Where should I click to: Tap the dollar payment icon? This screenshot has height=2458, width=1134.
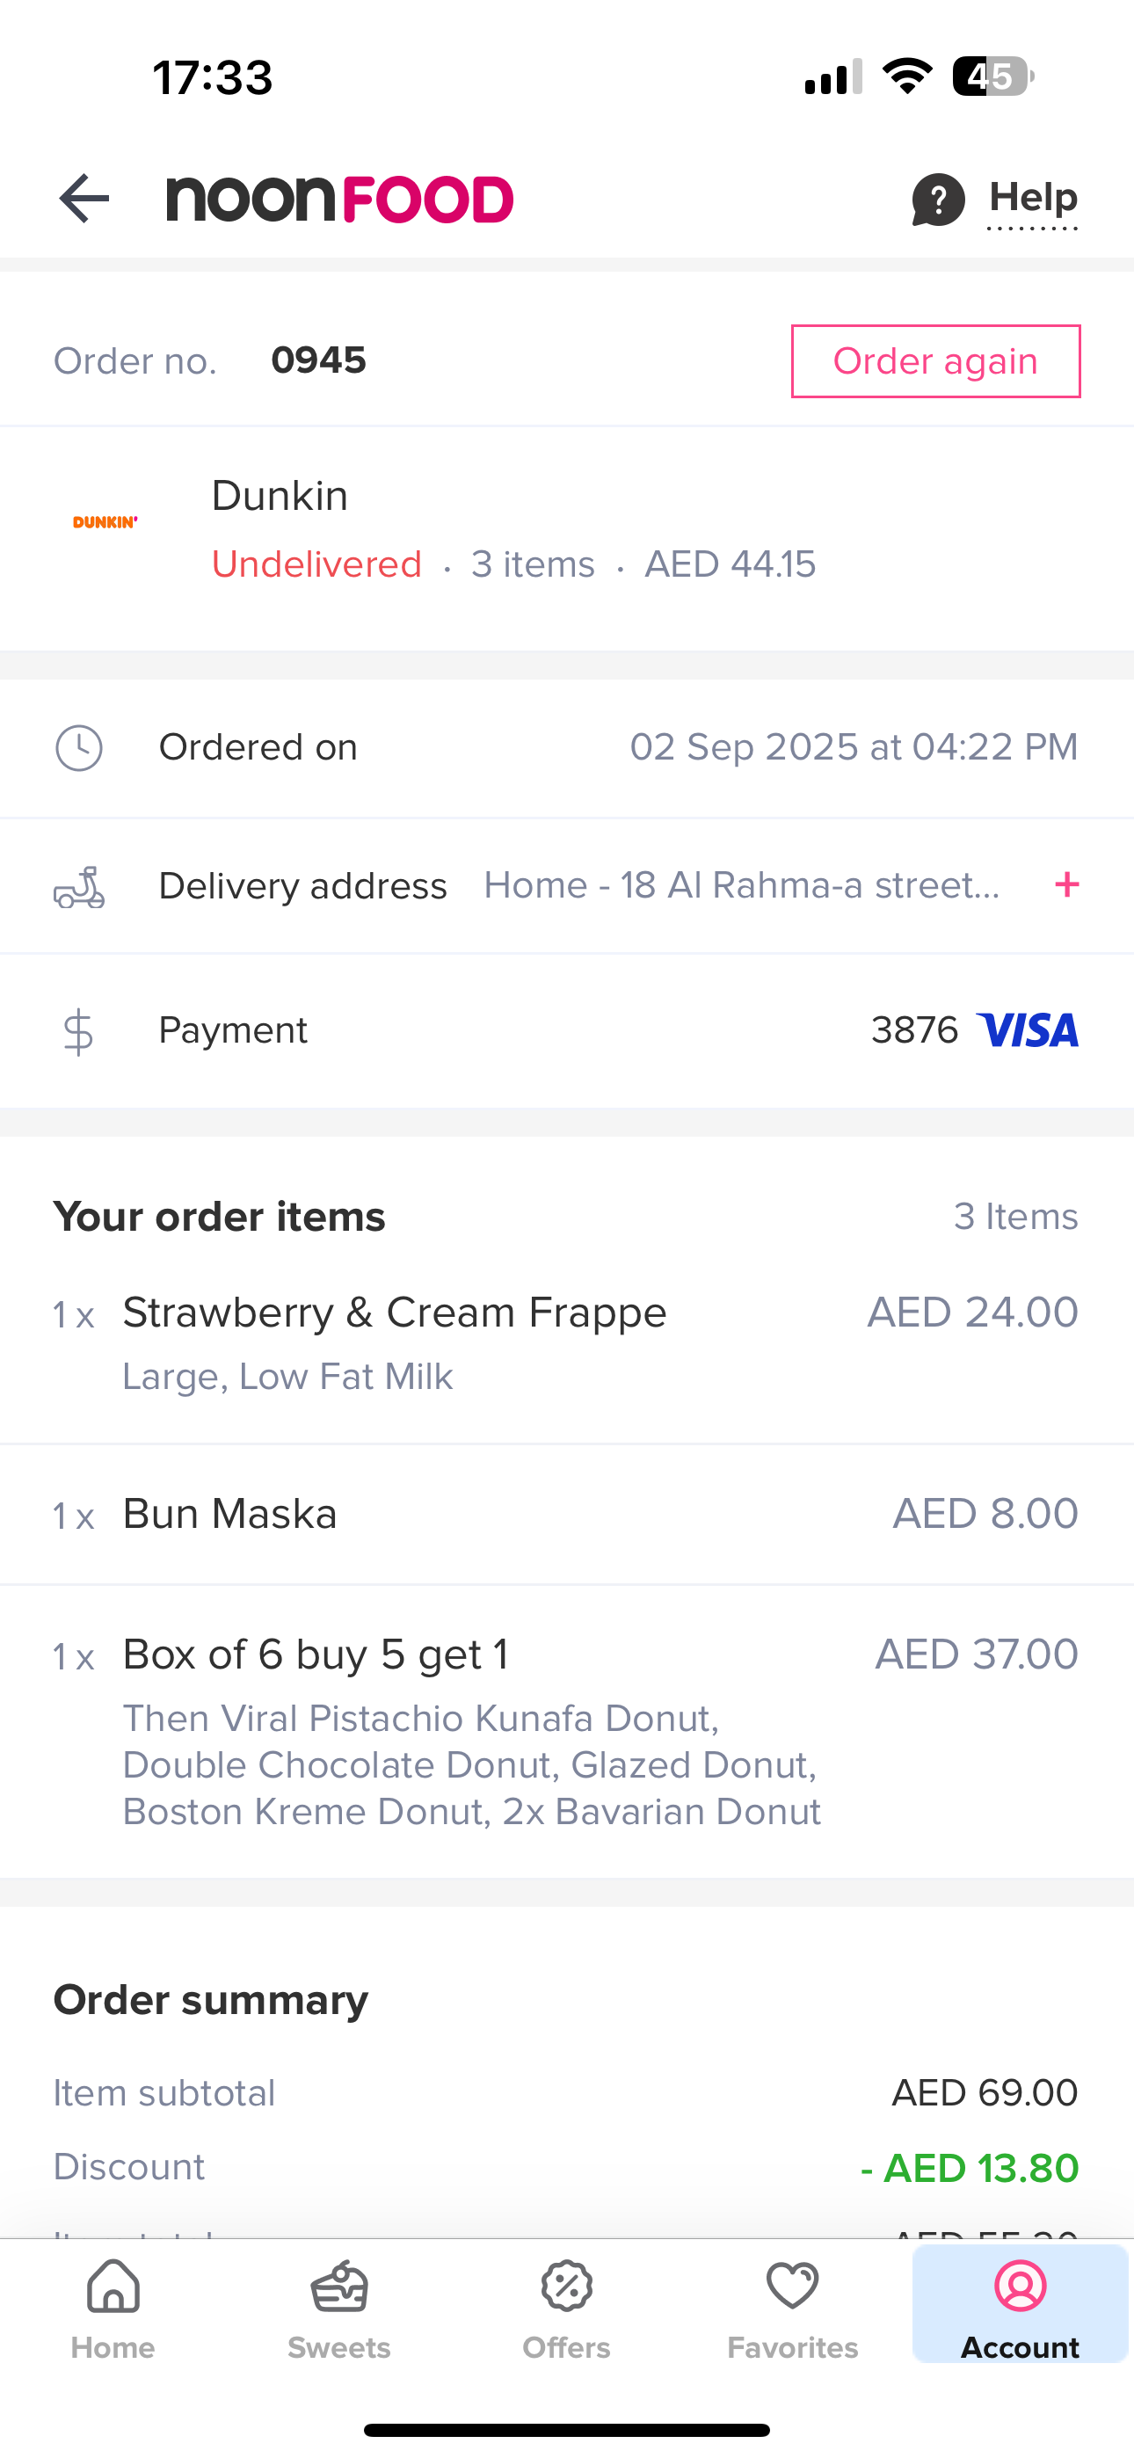pos(78,1031)
